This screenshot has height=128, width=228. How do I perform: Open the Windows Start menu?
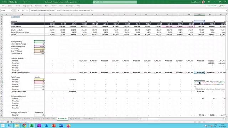tap(3, 126)
